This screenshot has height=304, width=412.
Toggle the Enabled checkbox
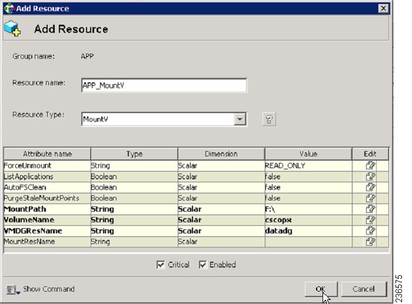202,265
